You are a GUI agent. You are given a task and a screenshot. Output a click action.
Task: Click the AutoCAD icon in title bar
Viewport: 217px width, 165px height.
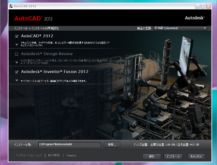(11, 6)
